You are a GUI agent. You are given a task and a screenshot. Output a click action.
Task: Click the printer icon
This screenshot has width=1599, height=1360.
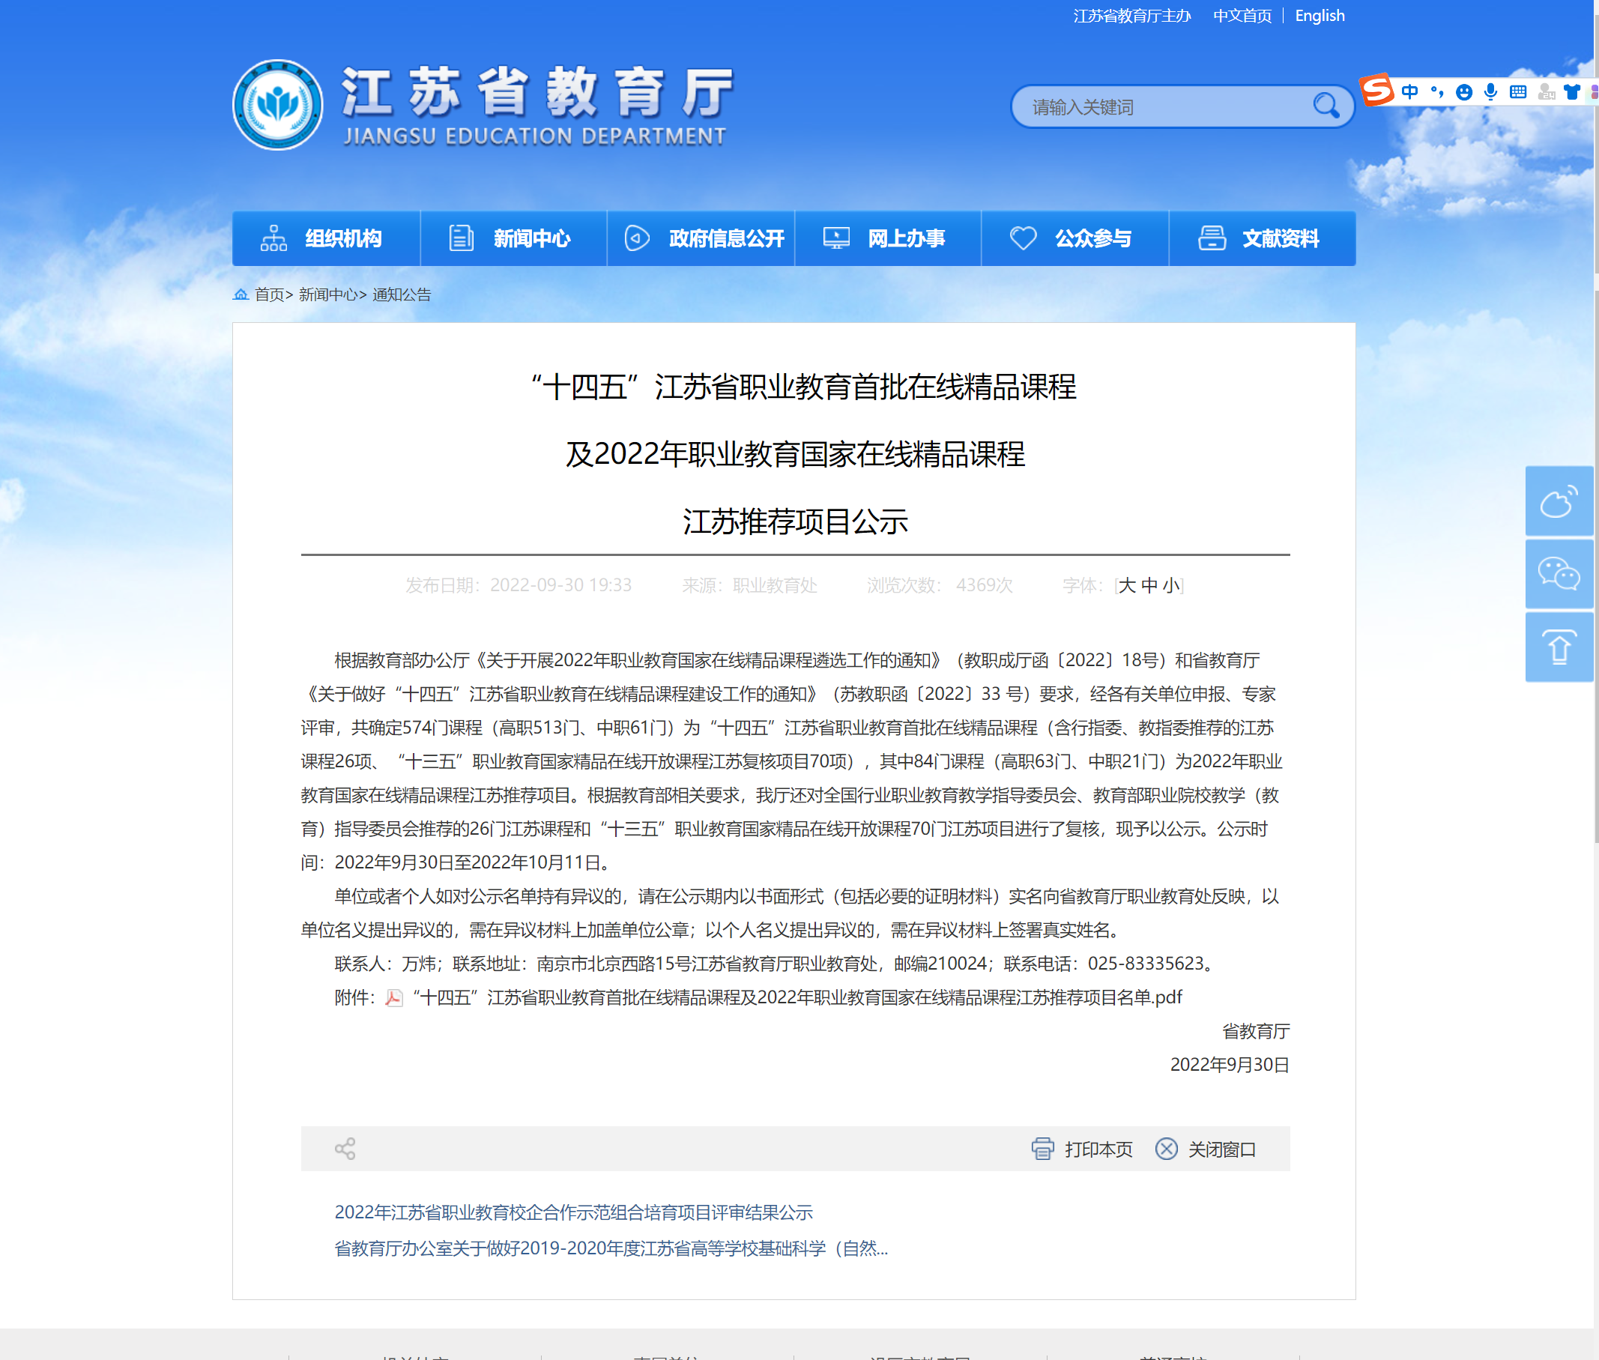click(x=1042, y=1149)
